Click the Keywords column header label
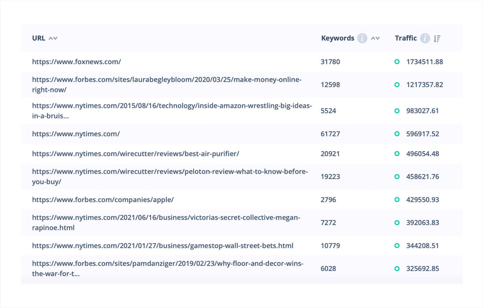 [x=338, y=38]
